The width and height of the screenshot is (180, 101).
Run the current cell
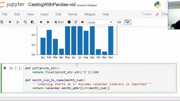pyautogui.click(x=59, y=22)
